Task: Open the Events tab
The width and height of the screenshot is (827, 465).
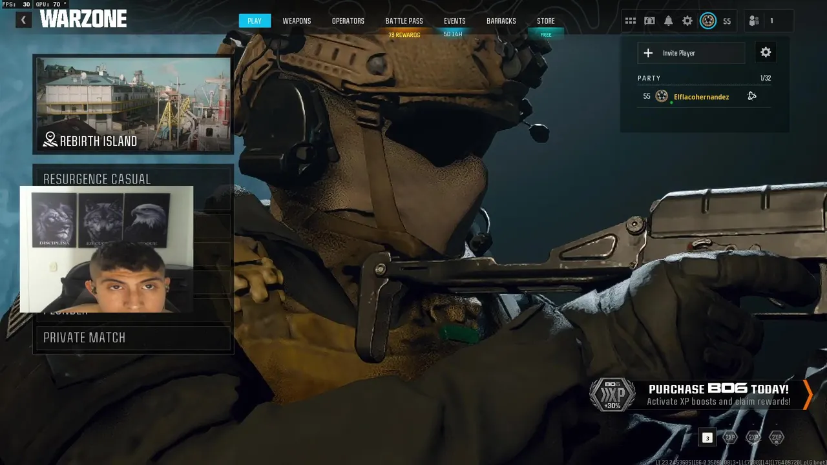Action: [x=455, y=21]
